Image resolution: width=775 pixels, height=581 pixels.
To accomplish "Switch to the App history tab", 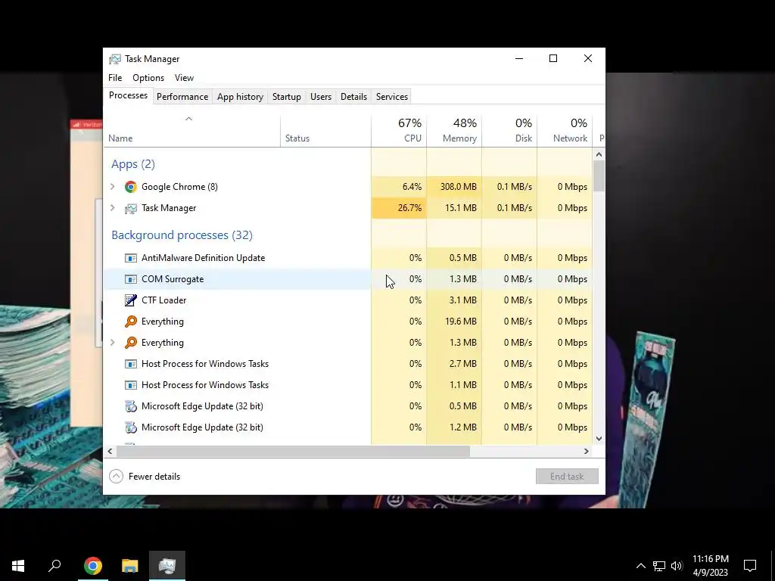I will [240, 97].
